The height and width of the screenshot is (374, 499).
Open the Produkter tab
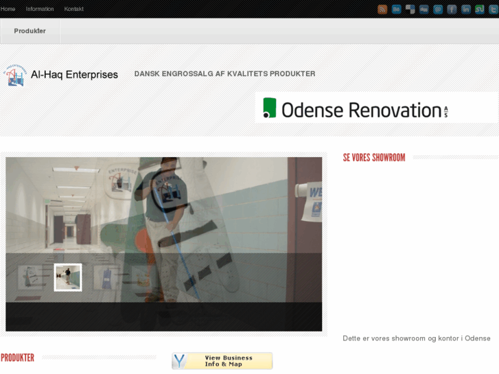pyautogui.click(x=30, y=31)
